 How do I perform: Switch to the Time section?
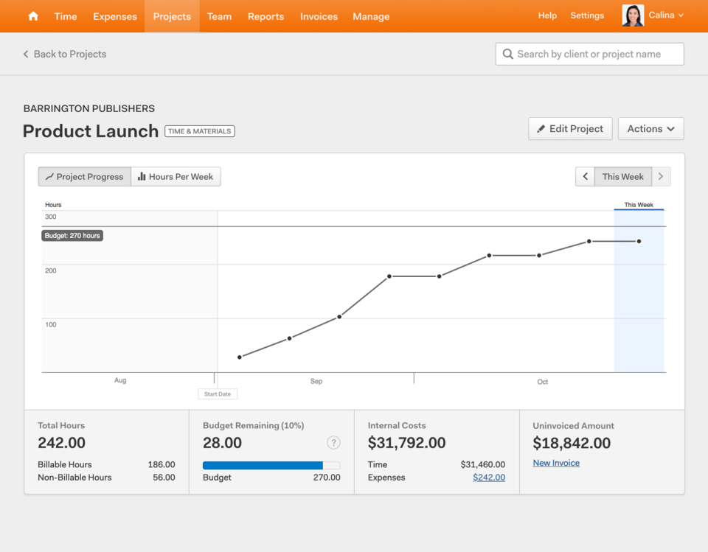point(65,16)
